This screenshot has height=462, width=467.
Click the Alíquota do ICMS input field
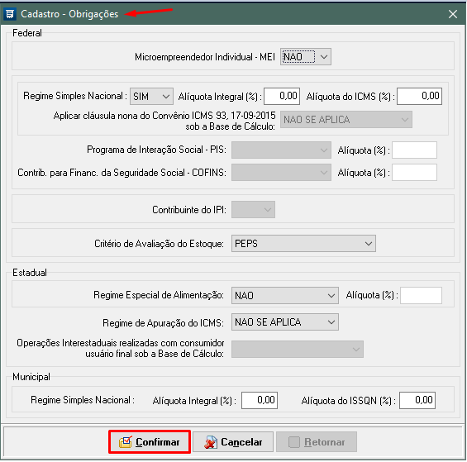point(419,96)
